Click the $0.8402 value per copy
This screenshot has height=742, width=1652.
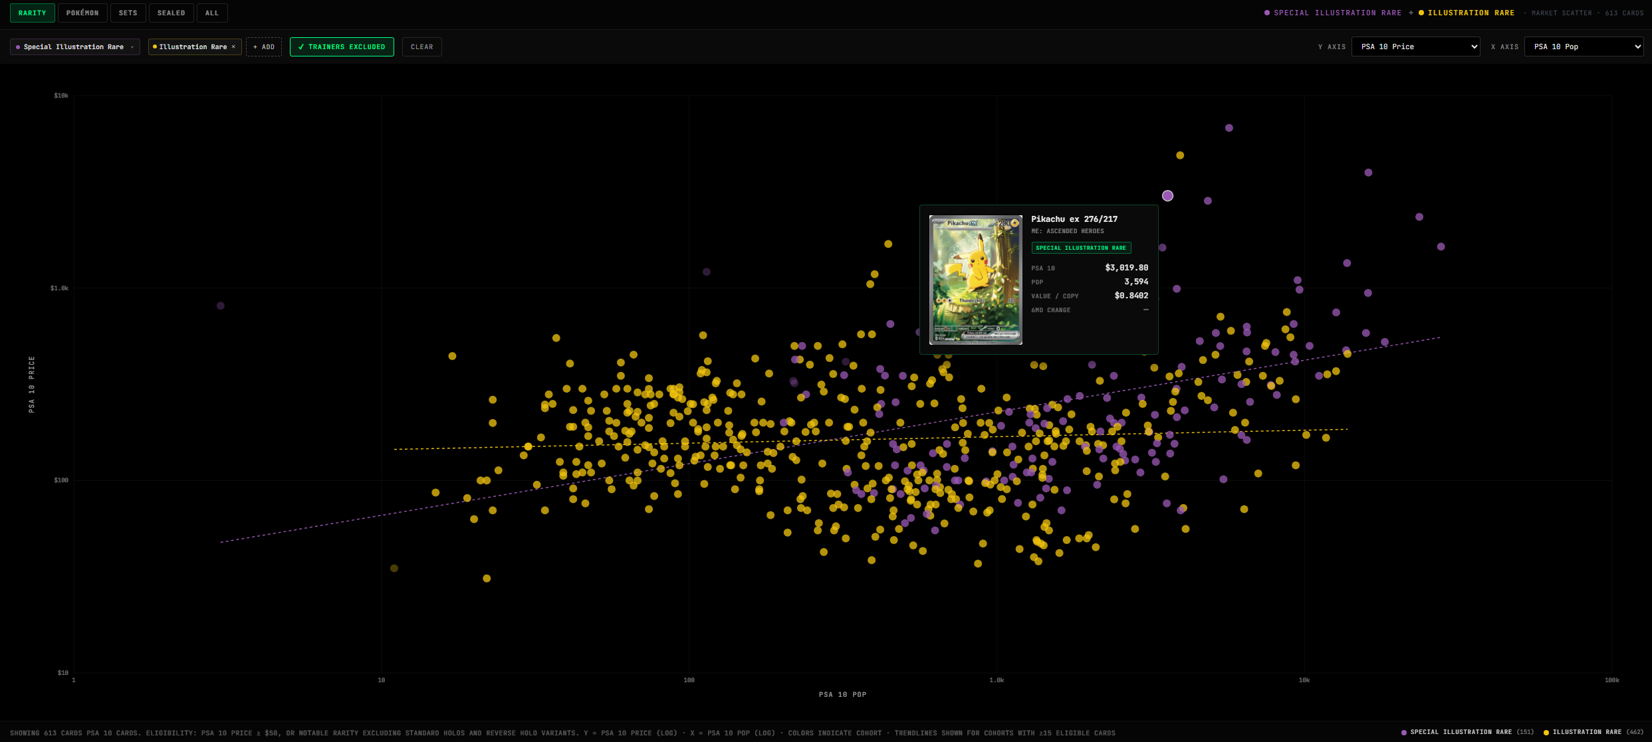[1131, 296]
